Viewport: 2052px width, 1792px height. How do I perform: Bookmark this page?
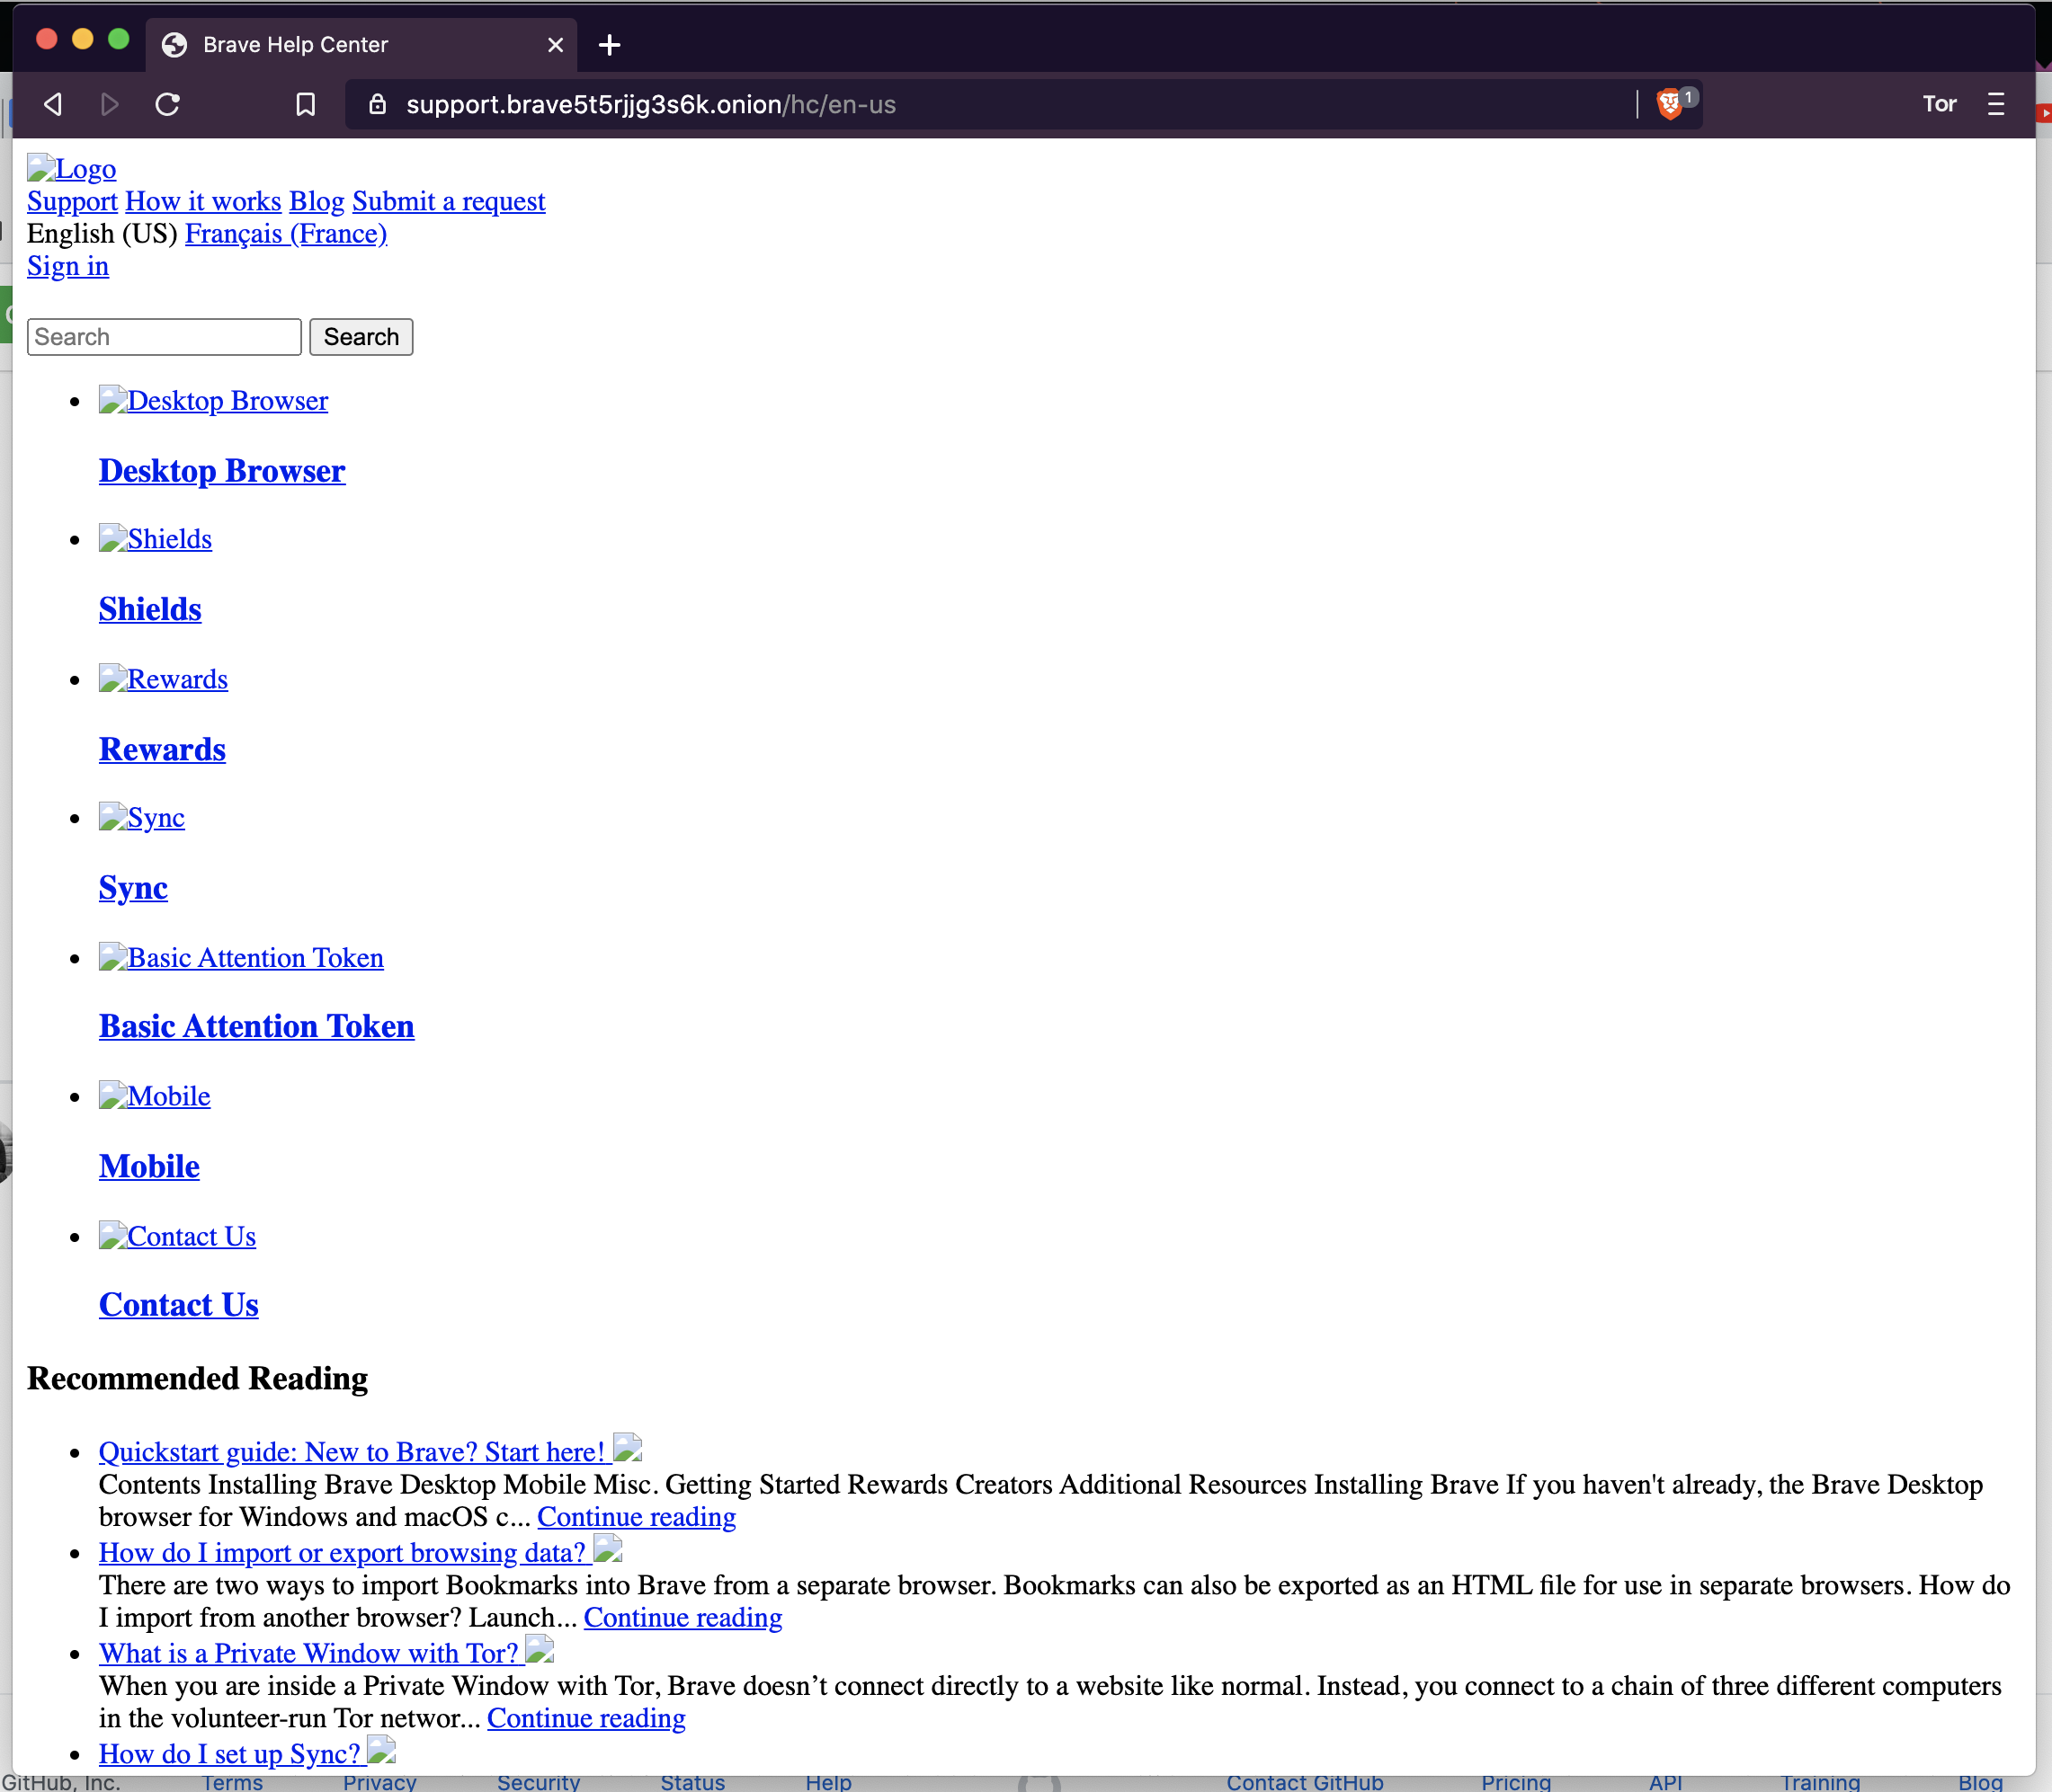[x=305, y=104]
